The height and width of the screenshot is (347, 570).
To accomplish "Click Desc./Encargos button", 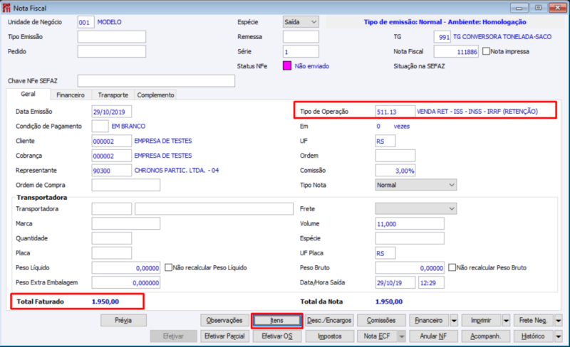I will [x=329, y=321].
